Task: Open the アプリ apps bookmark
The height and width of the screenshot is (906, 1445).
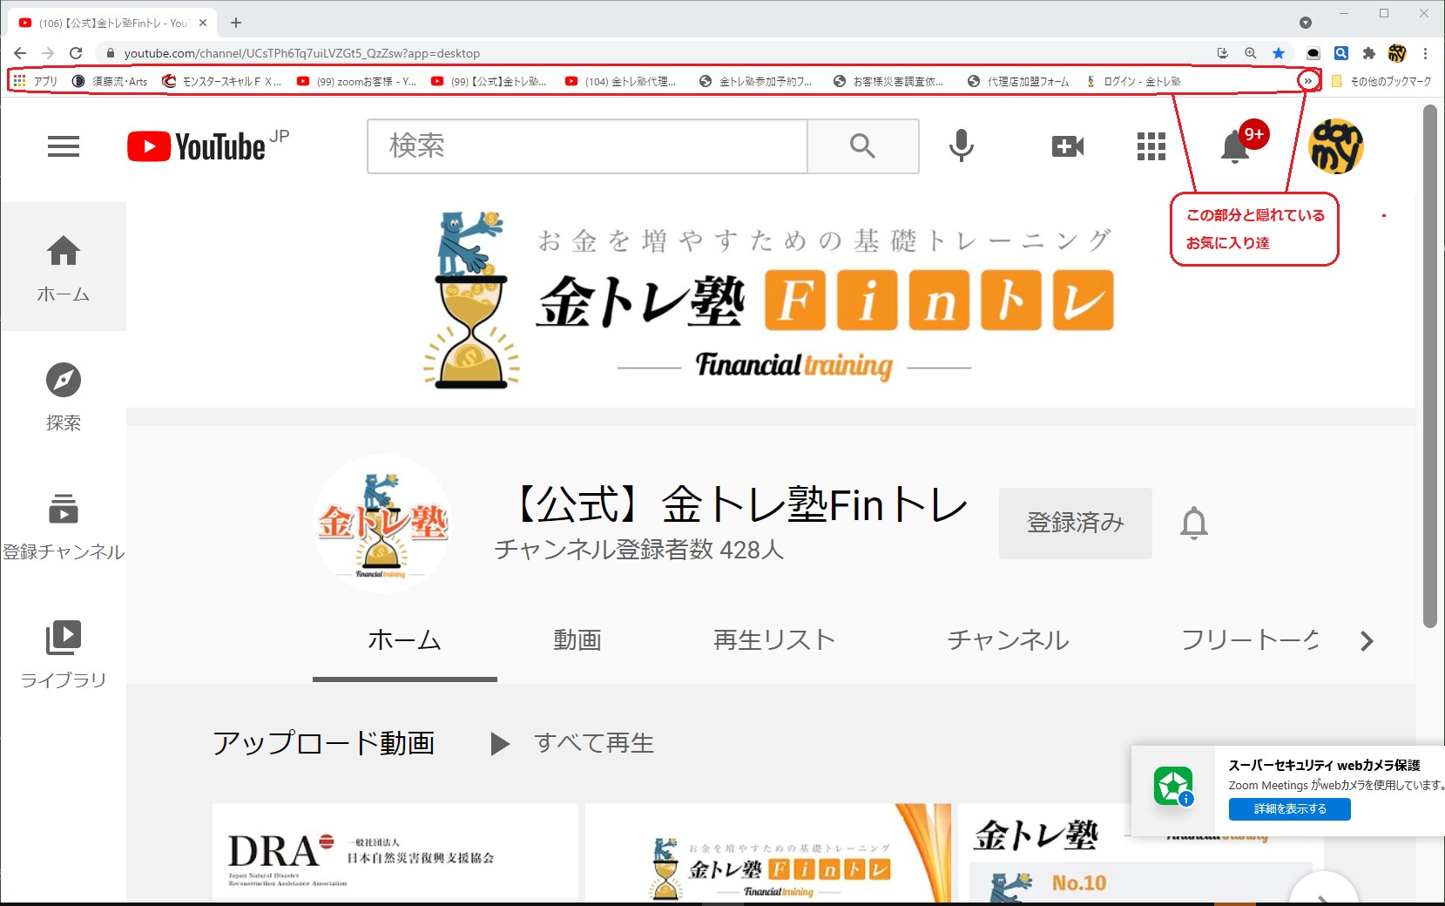Action: pos(36,81)
